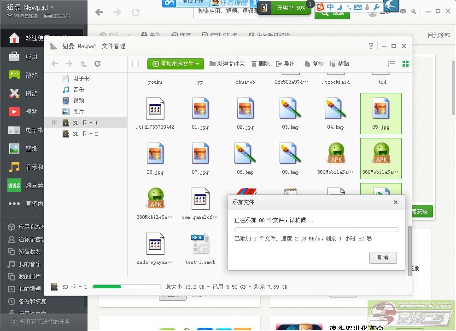Cancel the file transfer with 取消
456x331 pixels.
(383, 258)
